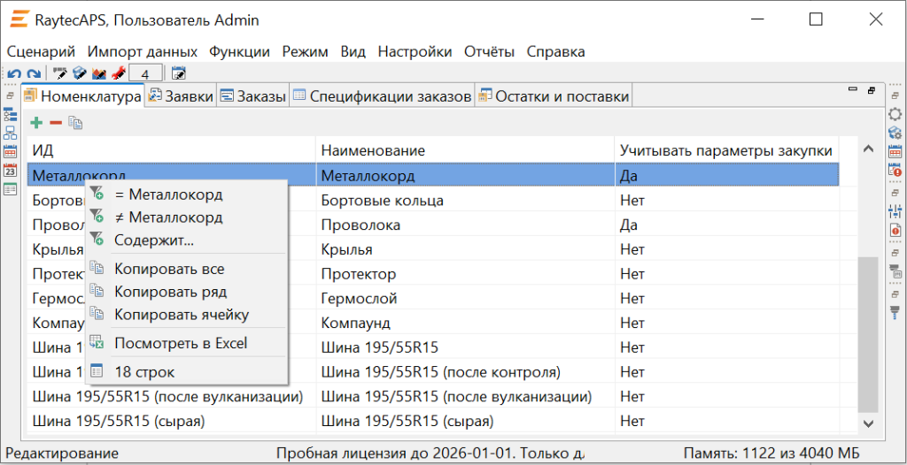Viewport: 907px width, 465px height.
Task: Click the number field showing 4
Action: [145, 73]
